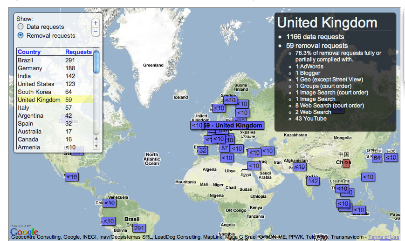Screen dimensions: 405x241
Task: Open the 32 marker over Spain
Action: click(x=203, y=151)
